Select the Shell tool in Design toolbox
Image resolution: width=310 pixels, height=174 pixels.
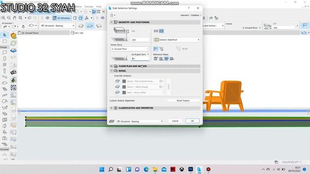pos(4,107)
